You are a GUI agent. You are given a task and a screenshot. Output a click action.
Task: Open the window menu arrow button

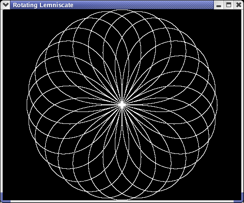[x=5, y=5]
